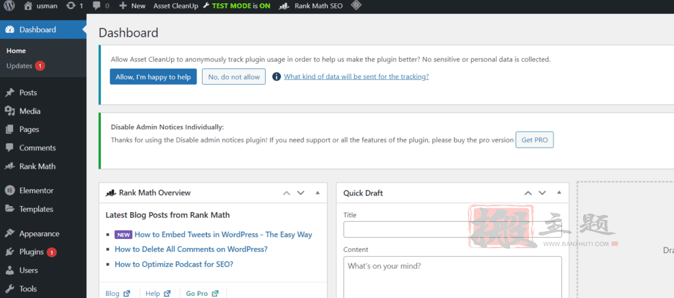The height and width of the screenshot is (298, 674).
Task: Click the Get PRO button
Action: click(x=534, y=140)
